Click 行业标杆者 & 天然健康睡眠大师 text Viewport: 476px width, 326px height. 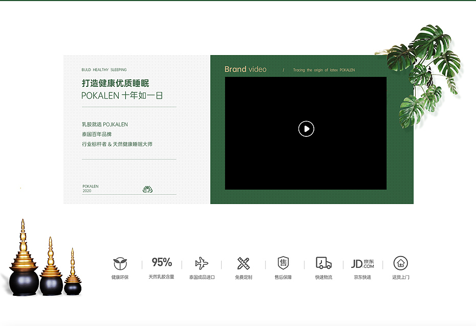(x=117, y=144)
